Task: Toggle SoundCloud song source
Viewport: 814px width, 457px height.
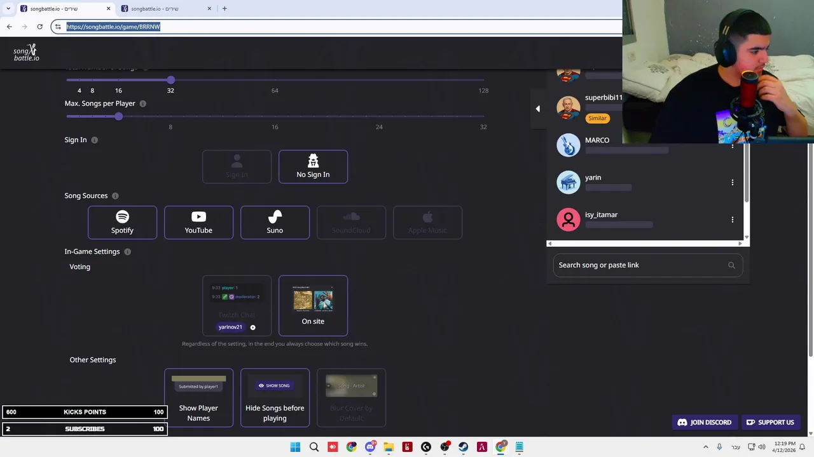Action: point(351,223)
